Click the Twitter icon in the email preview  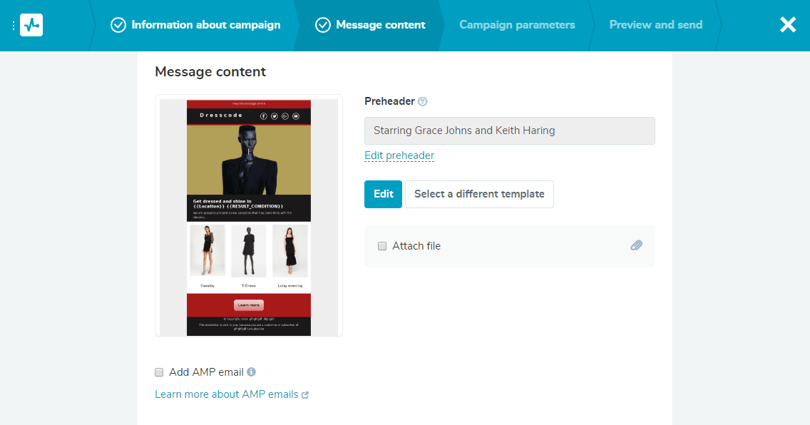tap(274, 116)
